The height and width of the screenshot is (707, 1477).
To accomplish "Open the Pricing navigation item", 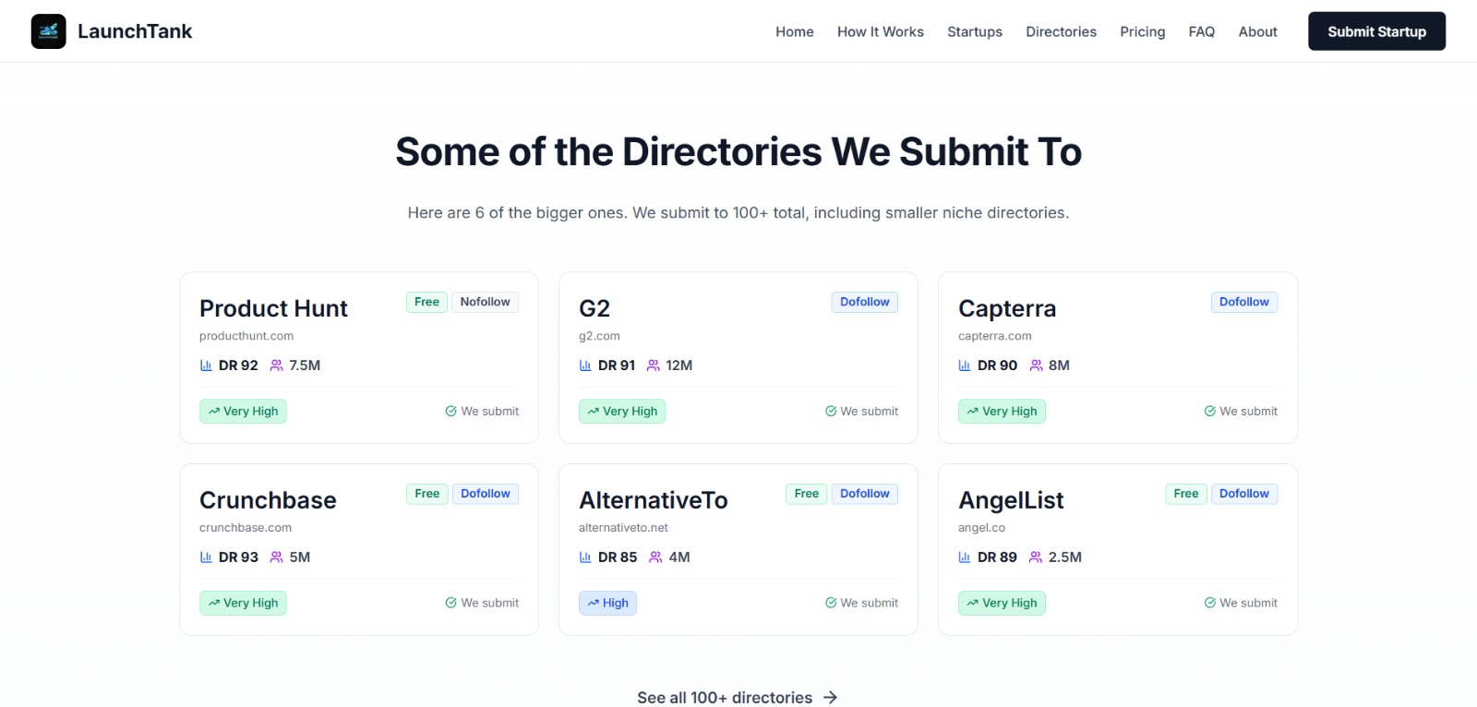I will click(x=1142, y=31).
